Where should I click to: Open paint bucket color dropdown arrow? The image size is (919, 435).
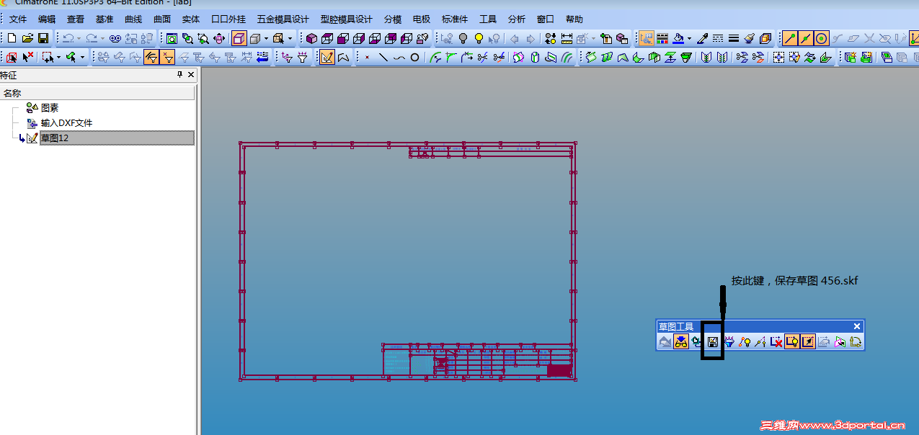click(689, 38)
